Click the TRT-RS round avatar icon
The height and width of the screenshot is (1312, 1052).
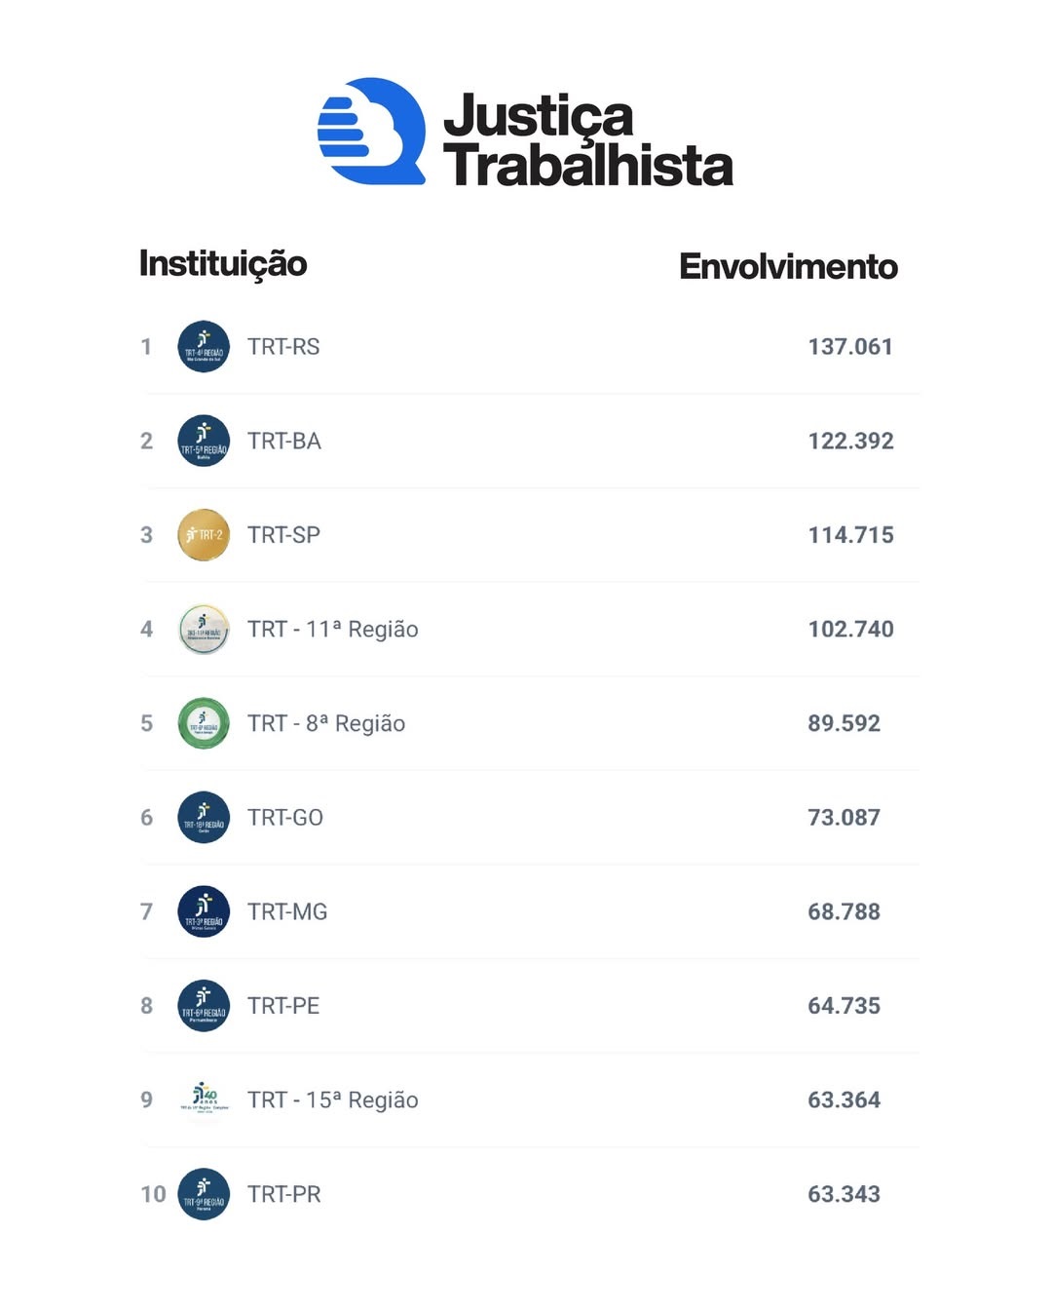[204, 347]
